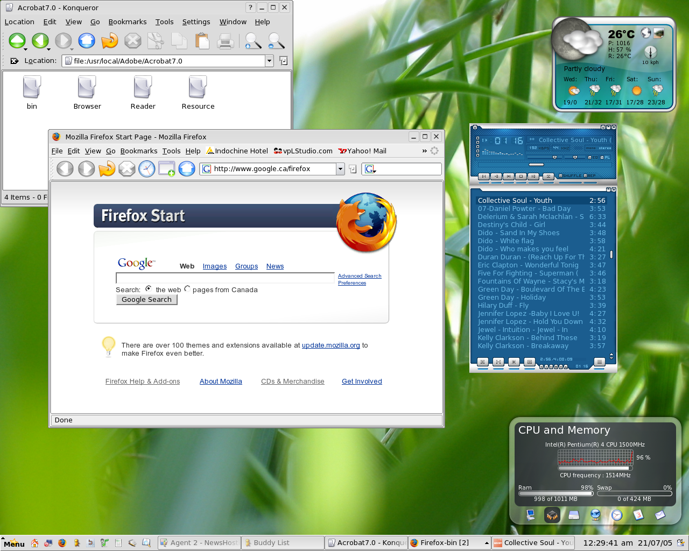Click the CPU chip icon in system monitor widget
This screenshot has width=689, height=551.
[x=552, y=515]
